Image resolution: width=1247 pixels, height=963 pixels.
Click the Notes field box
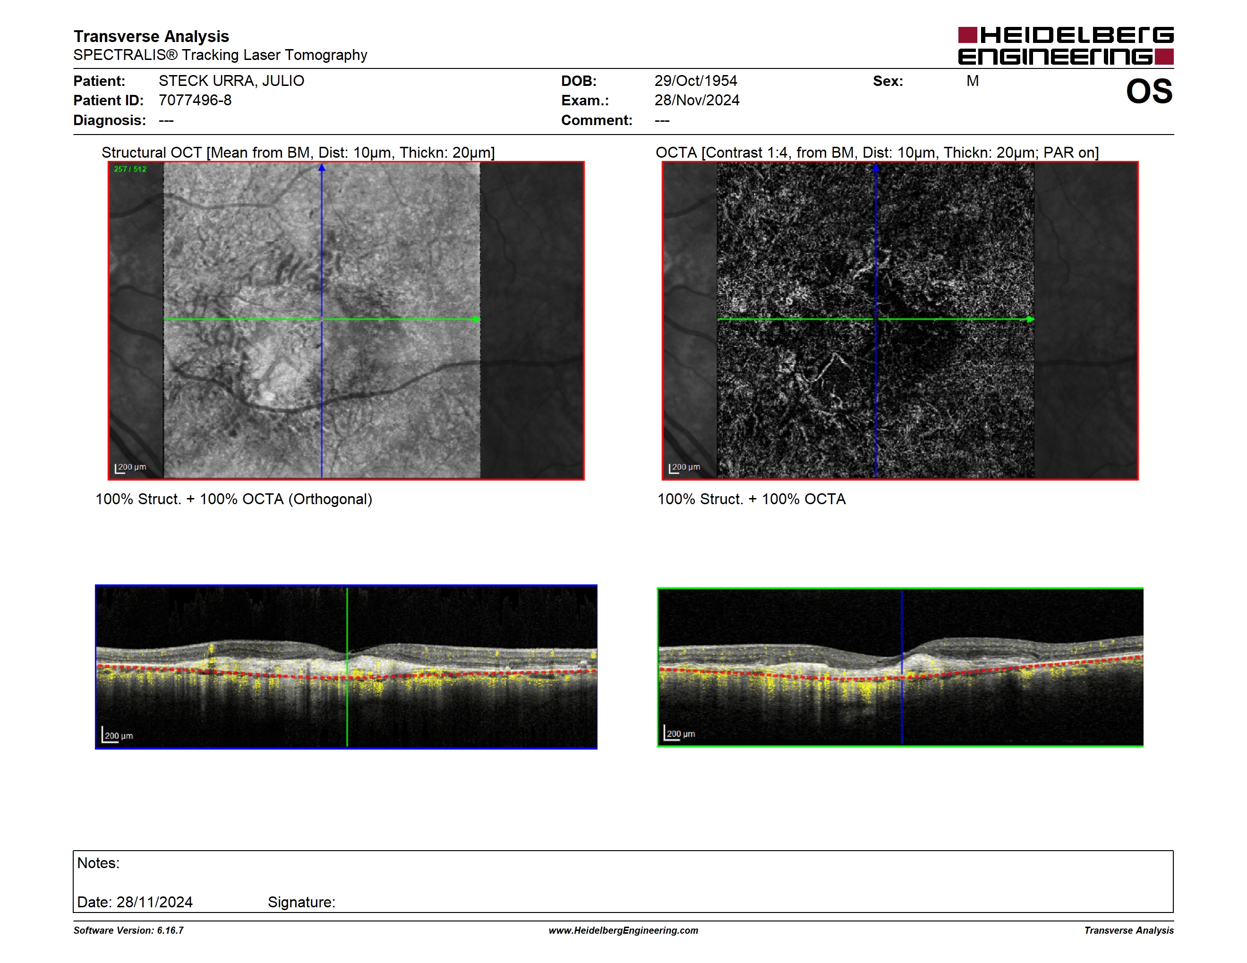623,881
